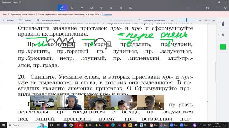
Task: Open the 3D shapes tool
Action: (82, 8)
